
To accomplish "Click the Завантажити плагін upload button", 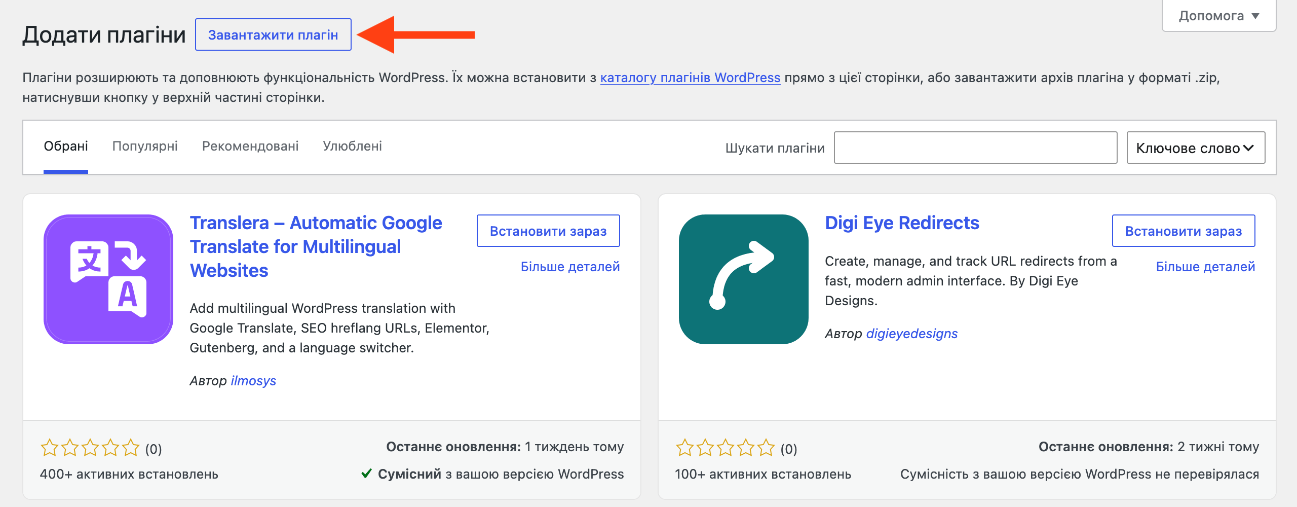I will pos(273,34).
